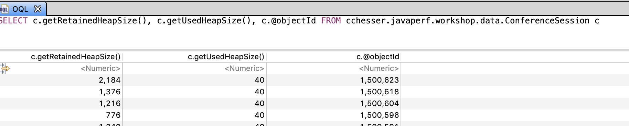
Task: Sort by c.getUsedHeapSize() column header
Action: pyautogui.click(x=226, y=56)
